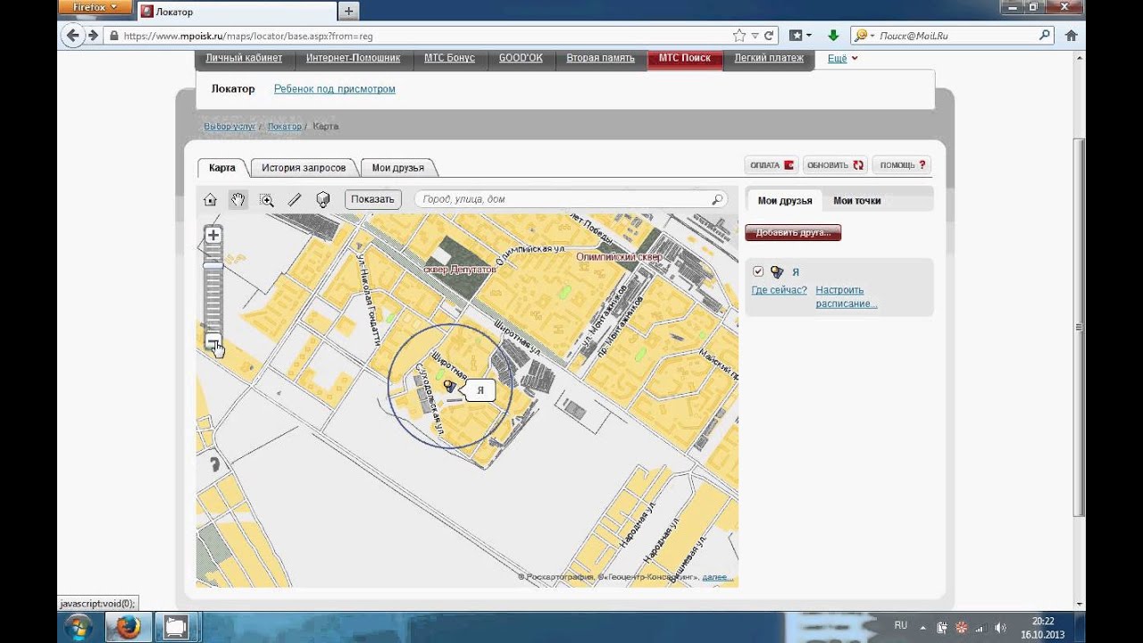Click the map zoom in plus button
This screenshot has width=1143, height=643.
pyautogui.click(x=213, y=236)
